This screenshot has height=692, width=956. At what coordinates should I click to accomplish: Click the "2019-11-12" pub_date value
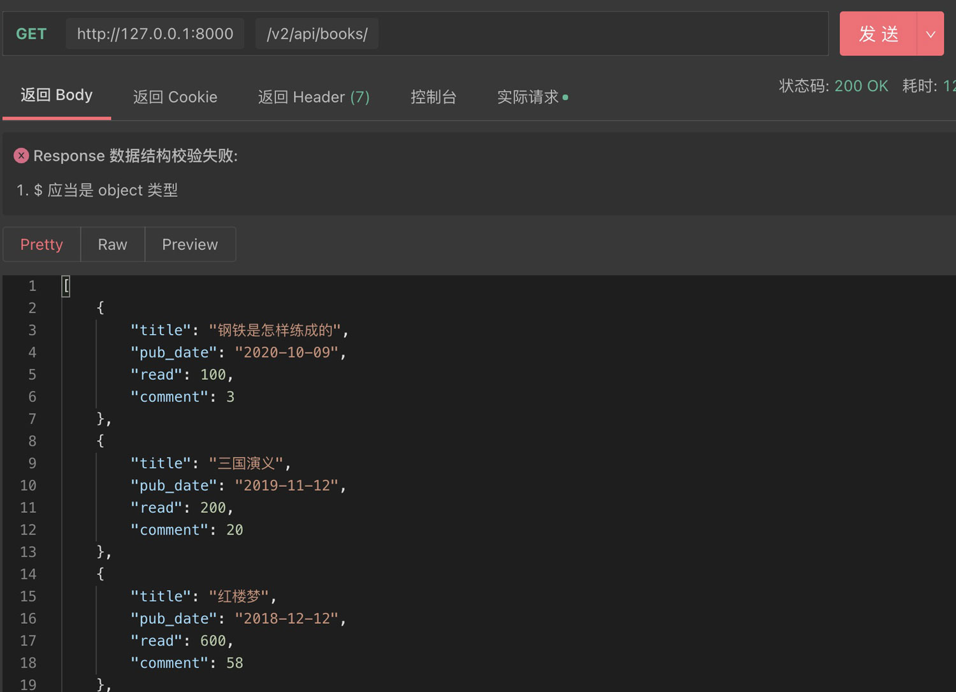287,486
